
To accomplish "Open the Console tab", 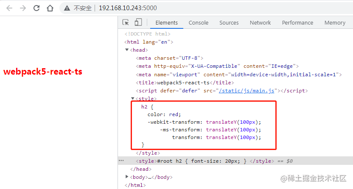I will [x=199, y=23].
